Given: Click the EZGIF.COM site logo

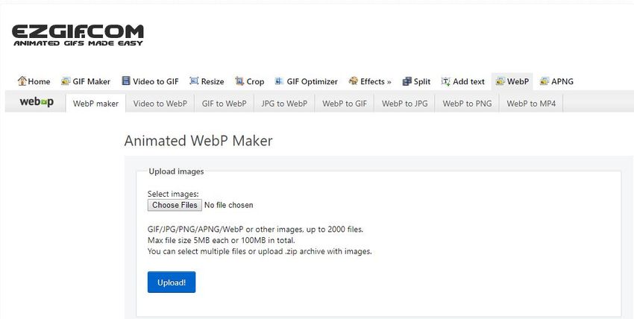Looking at the screenshot, I should [78, 35].
